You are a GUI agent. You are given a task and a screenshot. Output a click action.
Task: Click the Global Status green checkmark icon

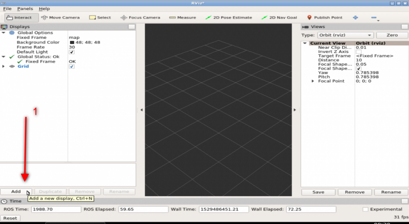point(12,57)
